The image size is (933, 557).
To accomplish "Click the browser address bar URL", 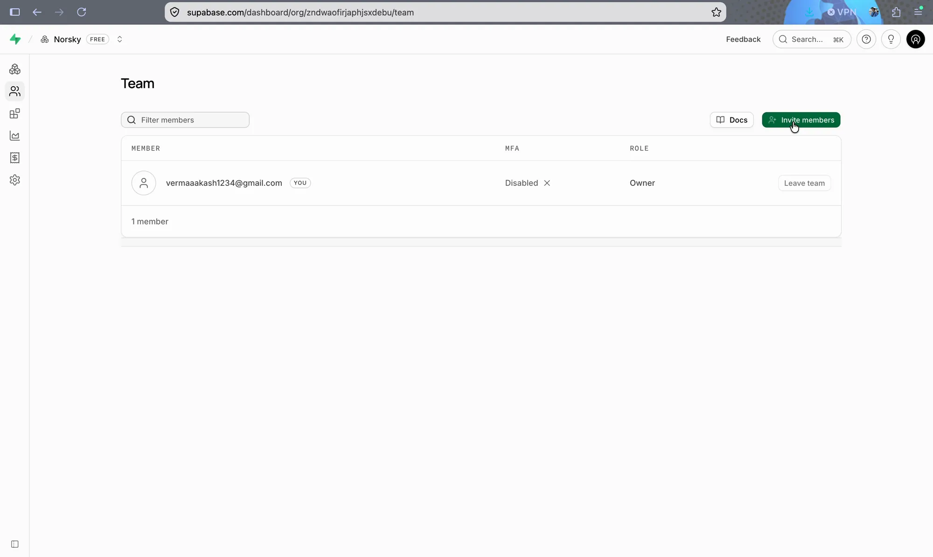I will tap(300, 13).
